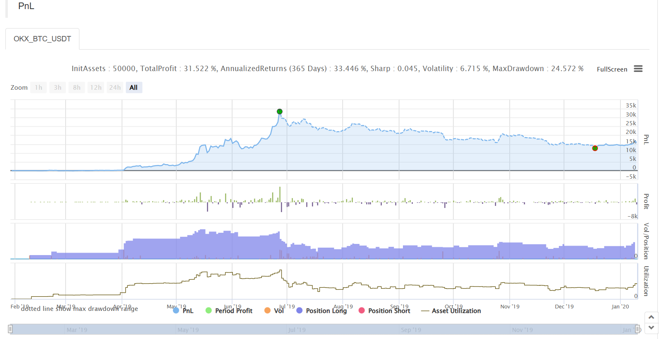
Task: Set zoom to 12h
Action: (x=96, y=87)
